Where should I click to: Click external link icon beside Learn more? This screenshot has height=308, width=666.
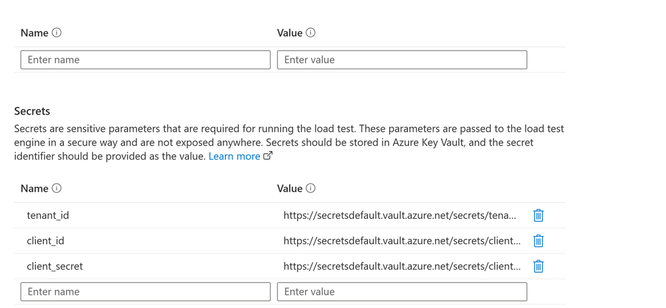click(x=268, y=156)
